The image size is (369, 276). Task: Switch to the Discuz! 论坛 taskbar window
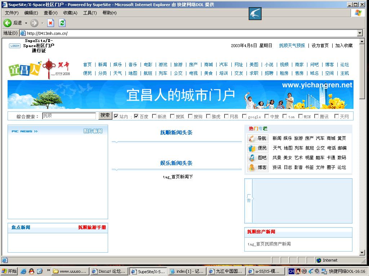pos(109,272)
